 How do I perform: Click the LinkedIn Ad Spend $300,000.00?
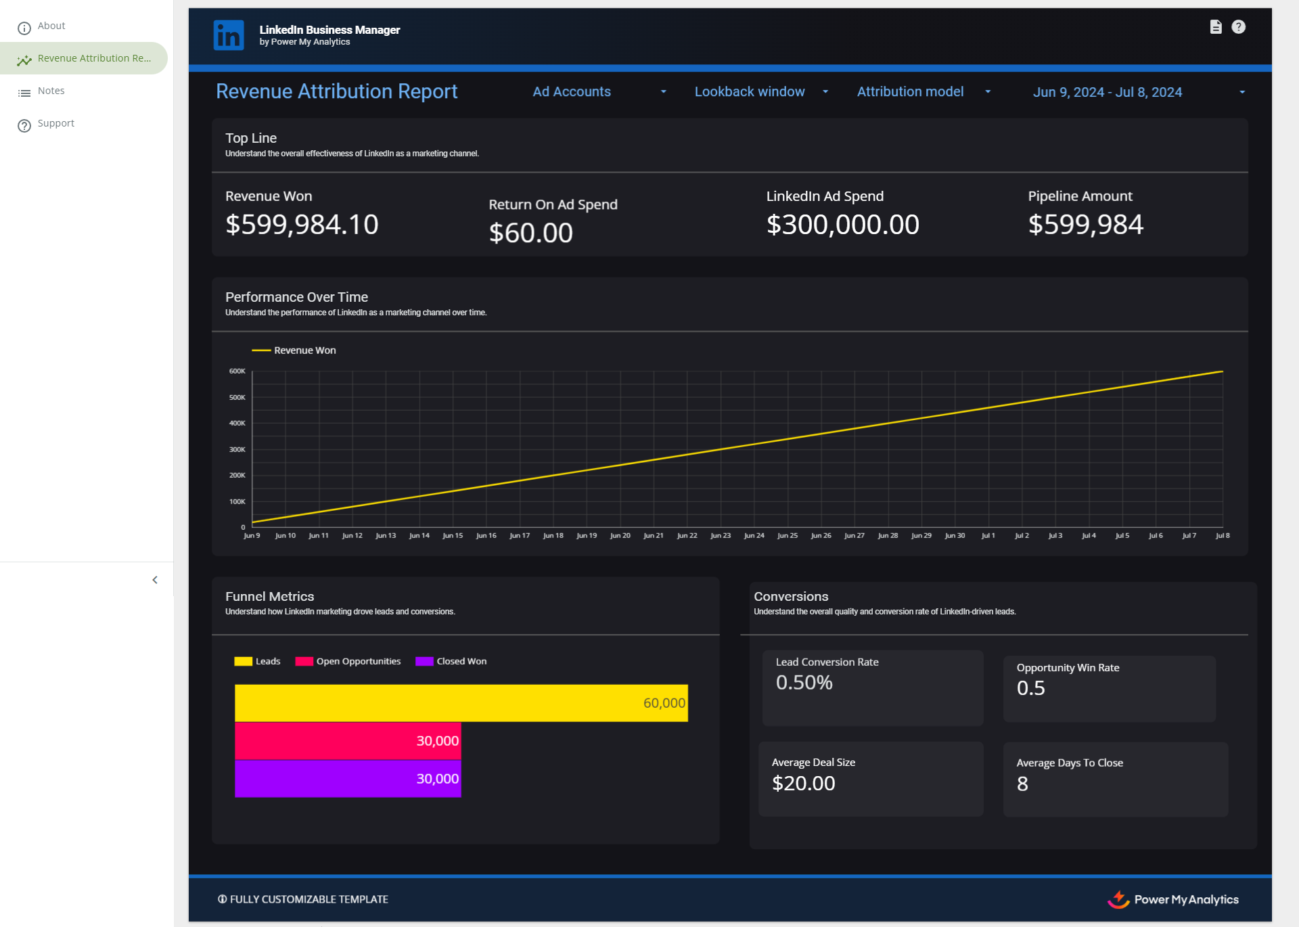tap(843, 225)
